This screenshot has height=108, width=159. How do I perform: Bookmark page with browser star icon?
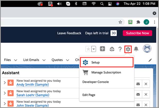click(x=120, y=22)
